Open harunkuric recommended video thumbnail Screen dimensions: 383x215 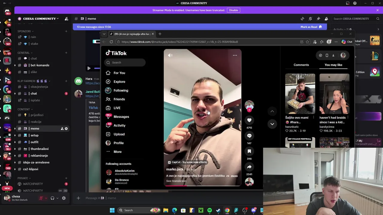click(x=300, y=94)
